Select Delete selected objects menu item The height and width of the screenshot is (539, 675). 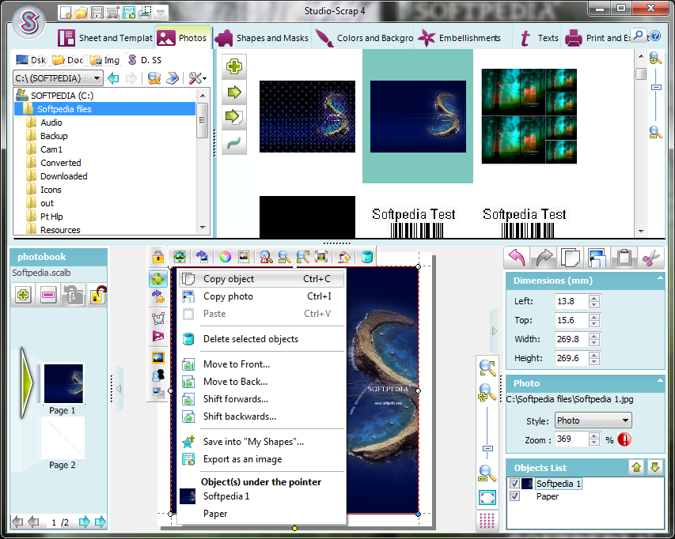pos(261,339)
